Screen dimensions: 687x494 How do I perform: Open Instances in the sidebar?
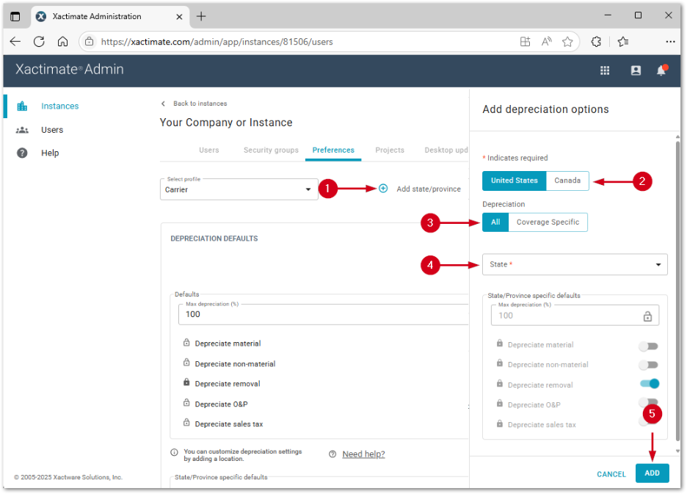tap(60, 106)
